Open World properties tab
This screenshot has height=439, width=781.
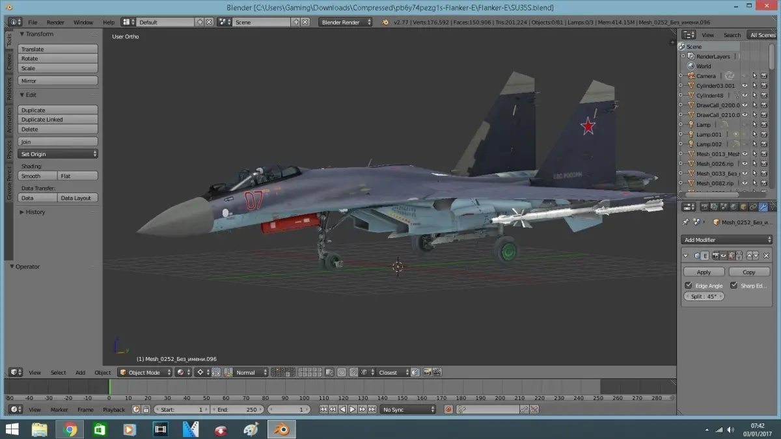coord(734,207)
